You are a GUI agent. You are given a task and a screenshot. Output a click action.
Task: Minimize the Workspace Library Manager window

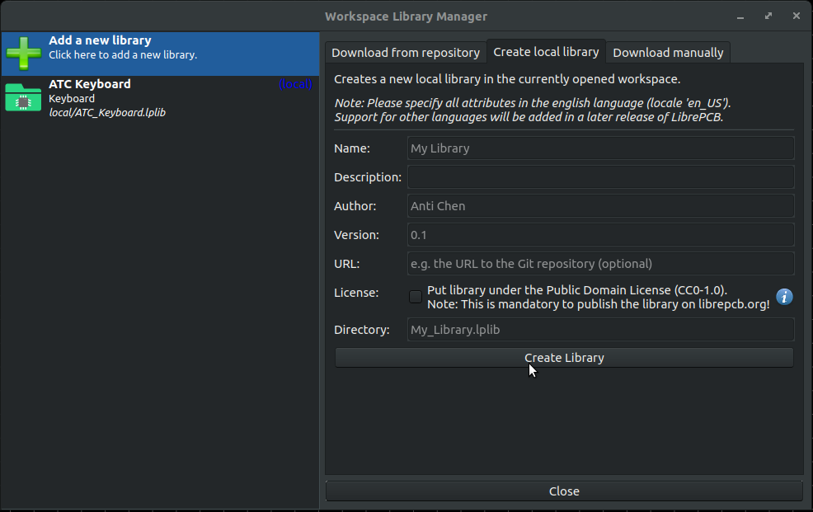coord(740,16)
